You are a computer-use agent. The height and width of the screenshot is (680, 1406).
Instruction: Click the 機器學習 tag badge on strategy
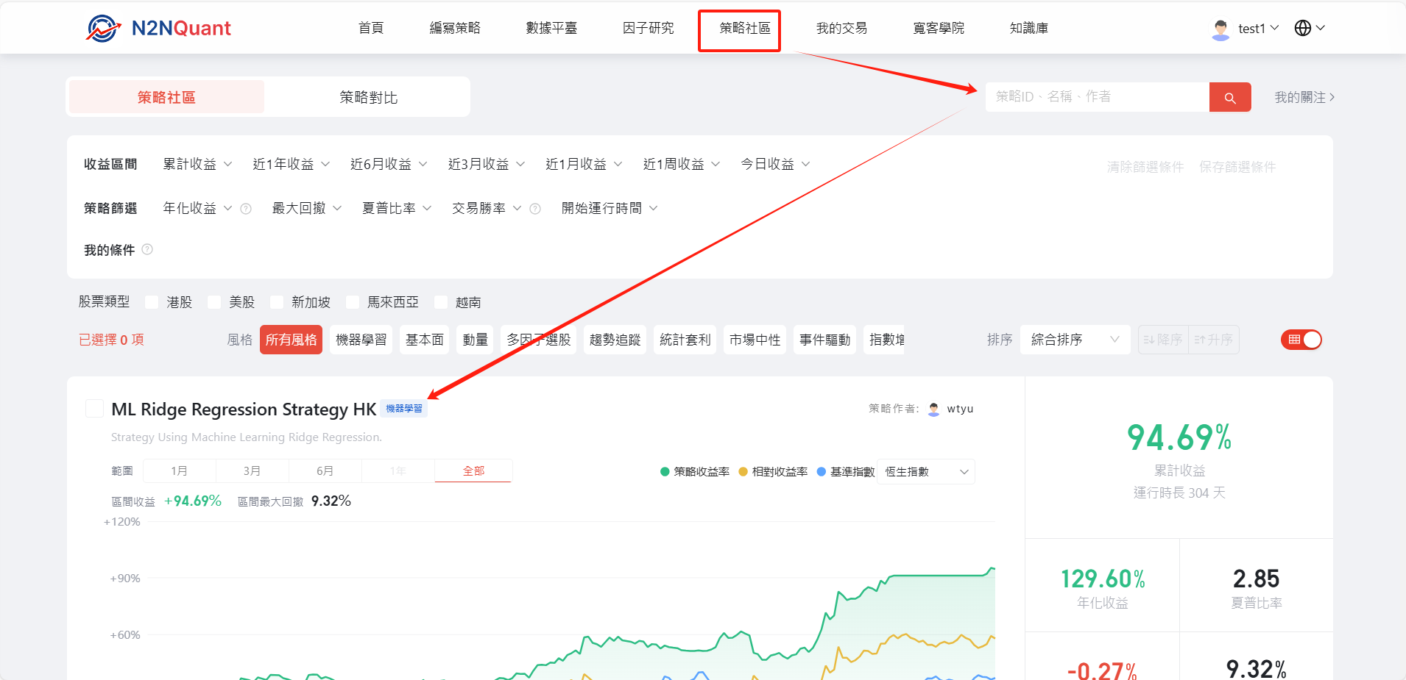(404, 409)
